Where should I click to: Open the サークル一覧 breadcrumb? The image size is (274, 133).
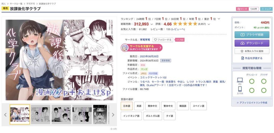click(x=16, y=4)
